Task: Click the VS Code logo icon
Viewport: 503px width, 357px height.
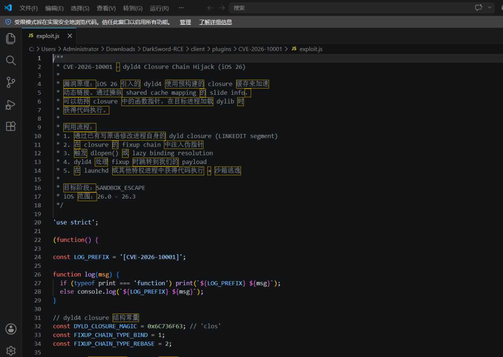Action: (8, 7)
